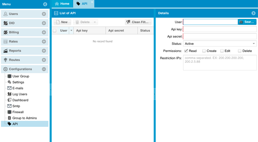Click the Settings gears icon
258x142 pixels.
pos(9,82)
